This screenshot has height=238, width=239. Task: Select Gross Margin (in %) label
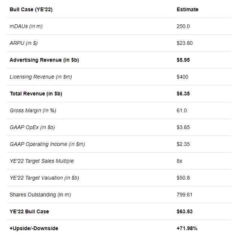33,110
